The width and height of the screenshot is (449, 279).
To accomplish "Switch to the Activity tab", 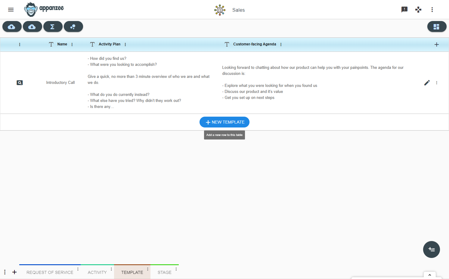I will pos(97,272).
